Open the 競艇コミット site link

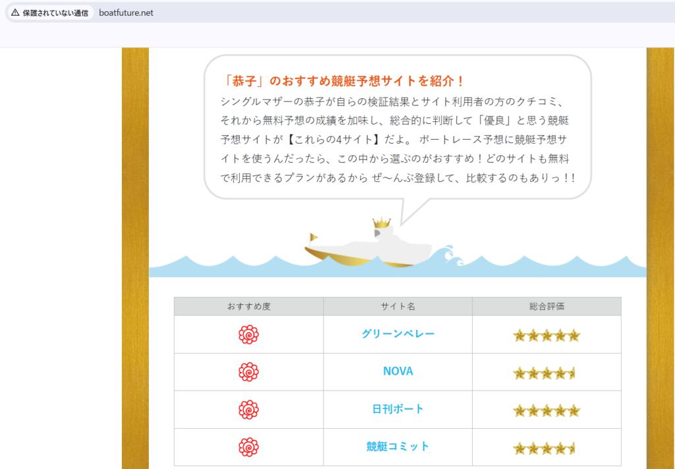pyautogui.click(x=397, y=447)
